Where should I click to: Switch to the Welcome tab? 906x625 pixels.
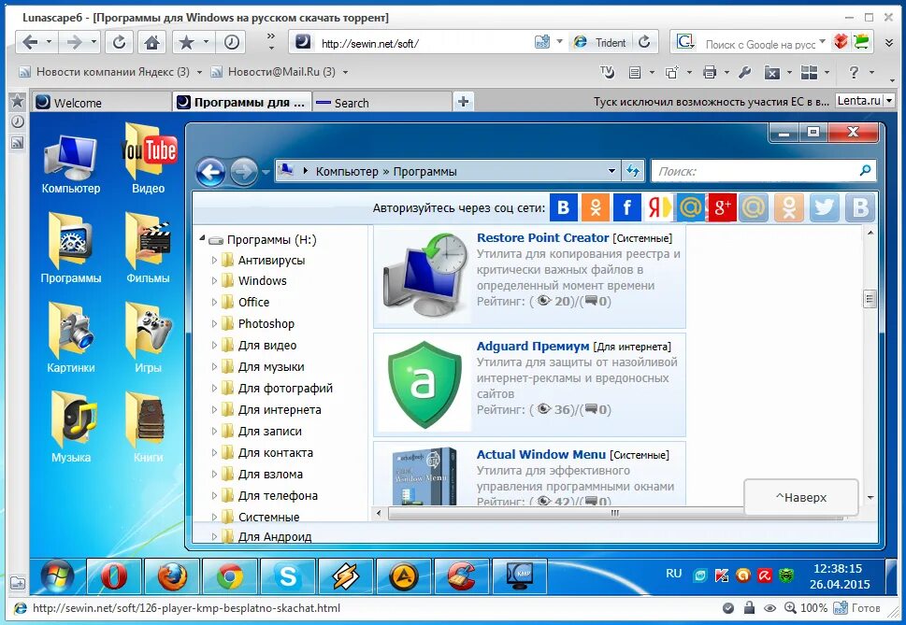[x=101, y=103]
